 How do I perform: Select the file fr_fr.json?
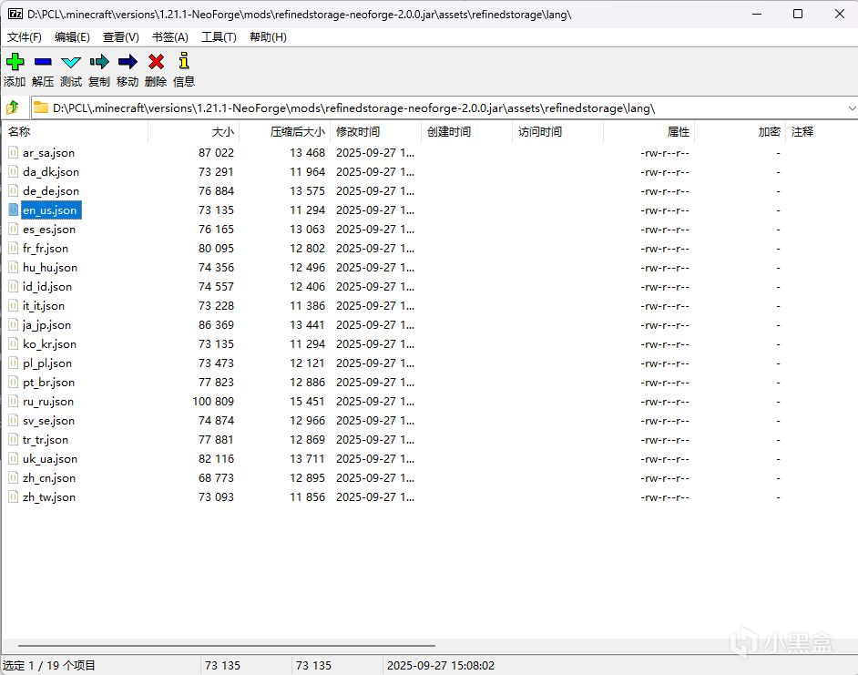tap(46, 249)
